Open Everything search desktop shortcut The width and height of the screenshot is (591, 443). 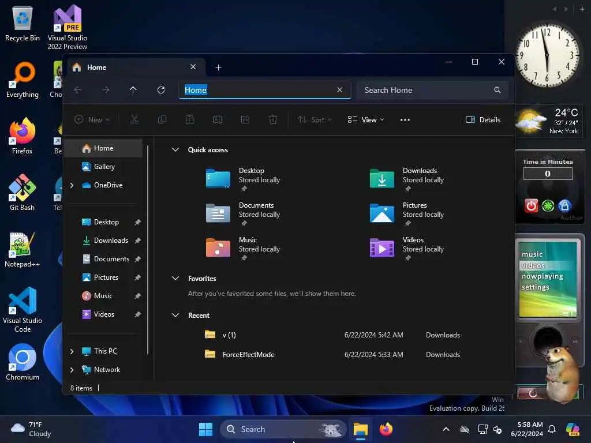23,80
